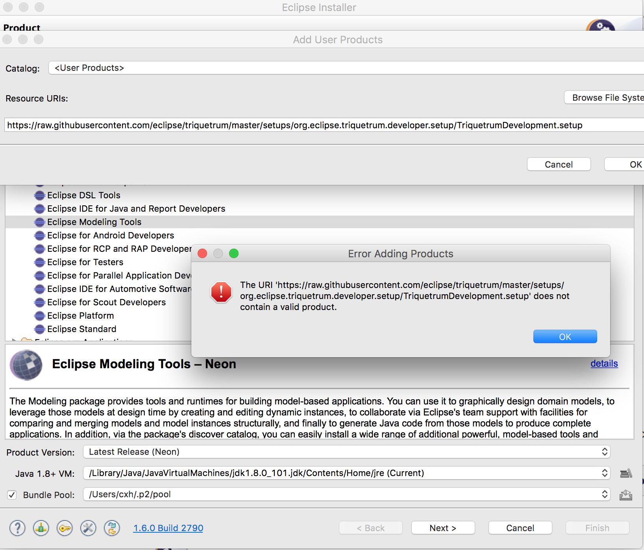The image size is (644, 550).
Task: Select Eclipse for Android Developers
Action: tap(111, 235)
